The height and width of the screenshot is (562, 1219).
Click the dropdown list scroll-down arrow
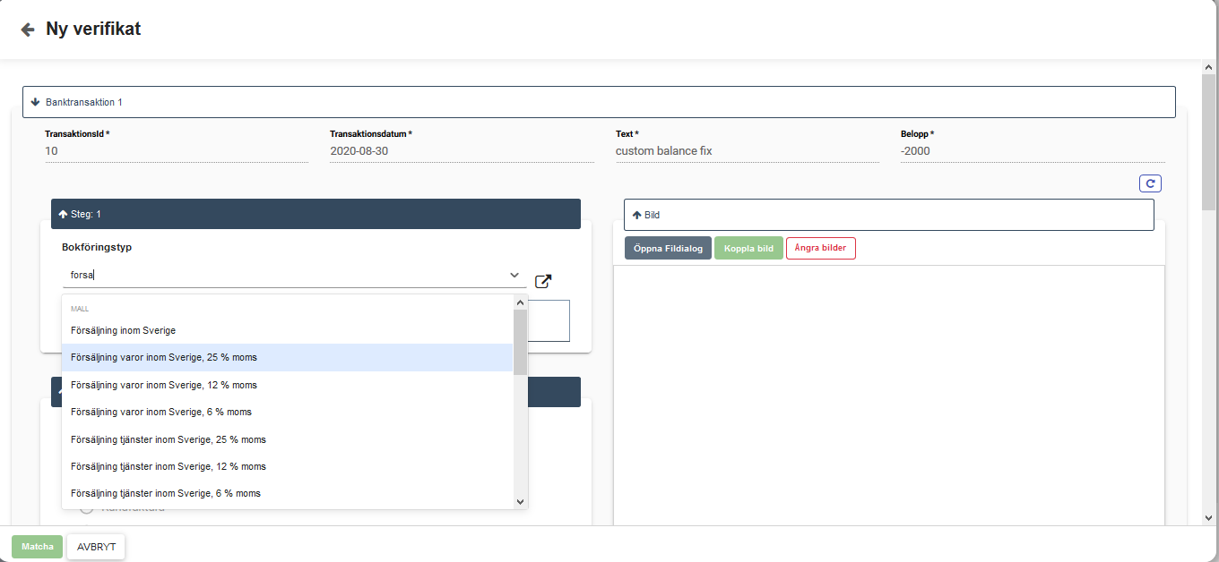click(x=520, y=502)
